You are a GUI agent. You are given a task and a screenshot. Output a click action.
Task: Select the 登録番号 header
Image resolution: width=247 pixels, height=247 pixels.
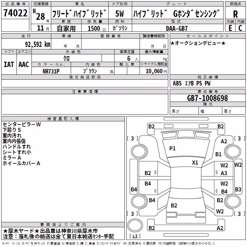click(x=111, y=36)
